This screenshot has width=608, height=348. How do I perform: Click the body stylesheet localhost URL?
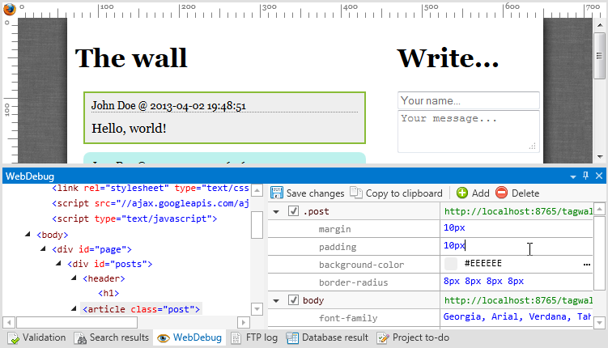(x=518, y=300)
